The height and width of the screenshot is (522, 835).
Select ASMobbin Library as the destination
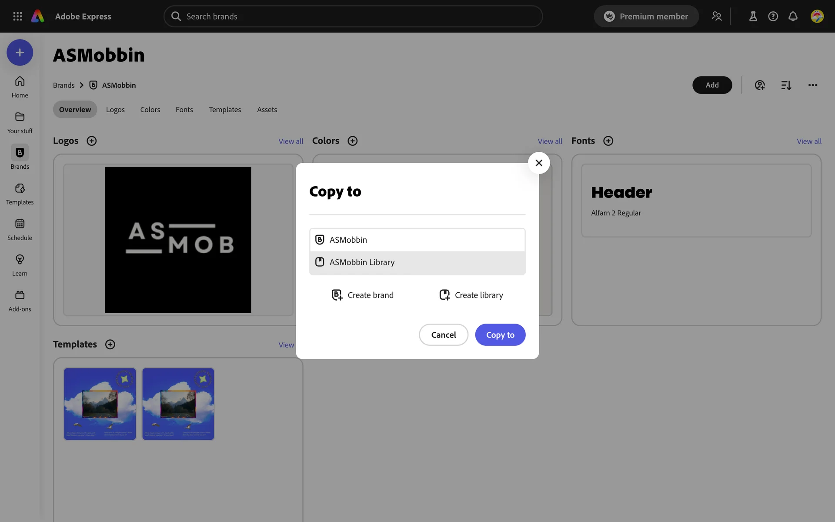[x=417, y=262]
